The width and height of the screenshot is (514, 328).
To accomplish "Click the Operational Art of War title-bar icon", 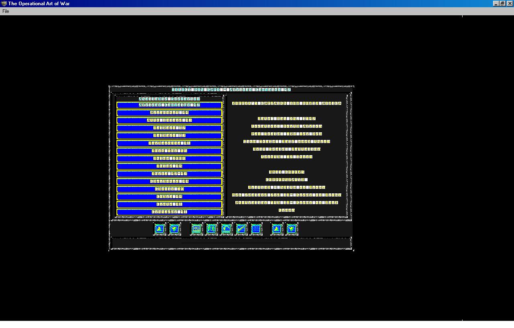I will (4, 4).
